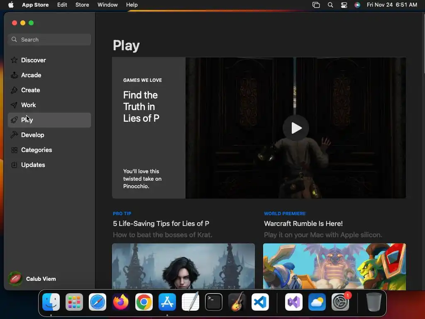
Task: Click the Spotlight search icon in menu bar
Action: (x=330, y=5)
